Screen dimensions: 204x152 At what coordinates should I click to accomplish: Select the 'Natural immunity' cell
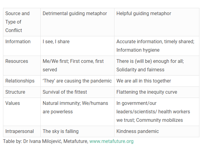tap(75, 107)
